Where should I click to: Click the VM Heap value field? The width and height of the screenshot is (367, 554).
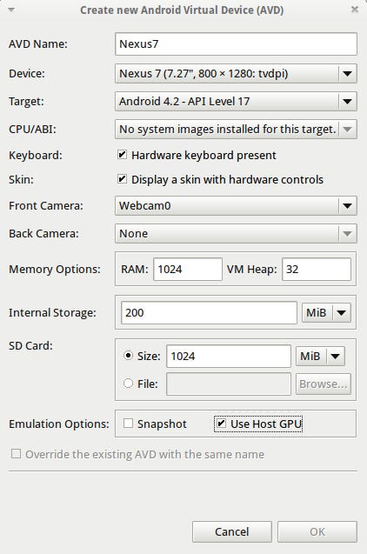[x=317, y=270]
